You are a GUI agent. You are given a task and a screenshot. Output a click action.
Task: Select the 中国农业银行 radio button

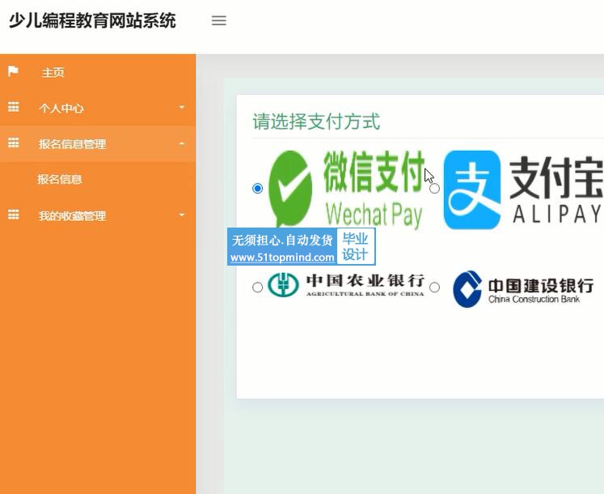tap(257, 287)
